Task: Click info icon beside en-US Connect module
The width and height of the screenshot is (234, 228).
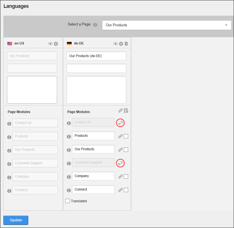Action: click(x=9, y=191)
